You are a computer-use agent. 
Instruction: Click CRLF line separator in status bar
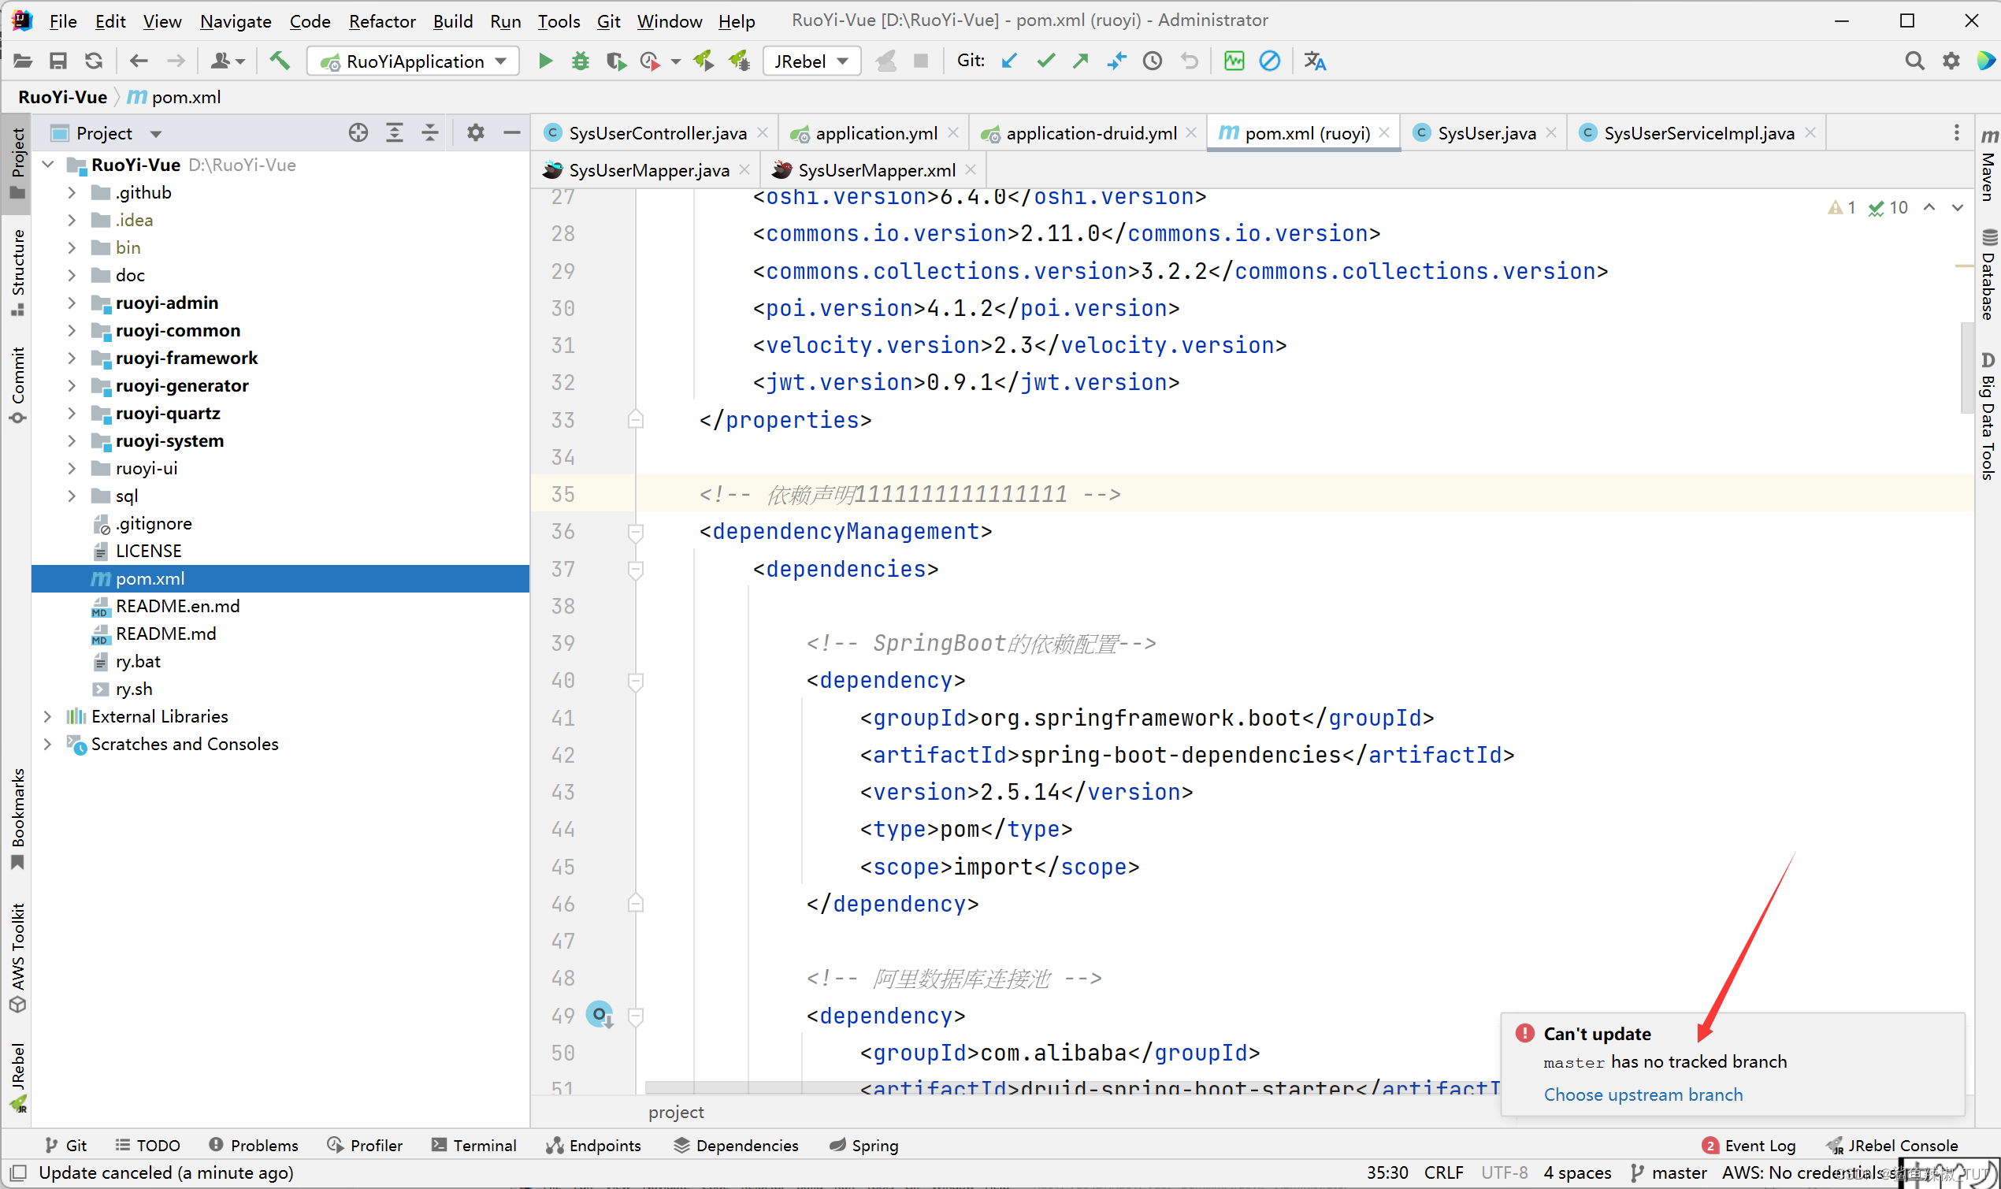[1443, 1172]
